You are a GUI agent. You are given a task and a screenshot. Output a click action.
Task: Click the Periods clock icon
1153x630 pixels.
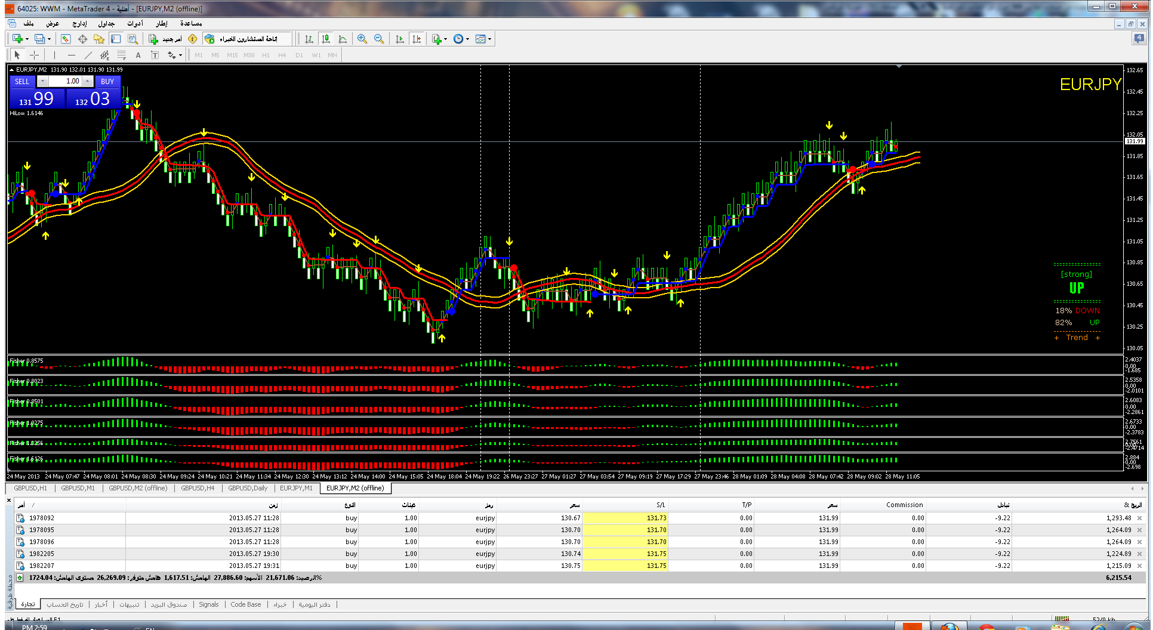pyautogui.click(x=458, y=39)
